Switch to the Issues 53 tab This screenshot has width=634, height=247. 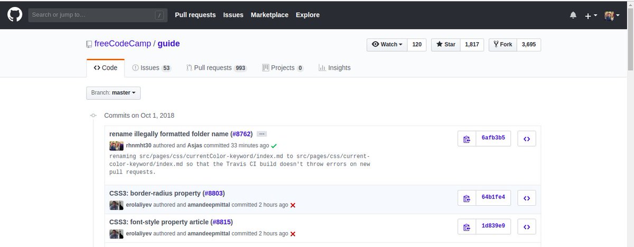[152, 68]
